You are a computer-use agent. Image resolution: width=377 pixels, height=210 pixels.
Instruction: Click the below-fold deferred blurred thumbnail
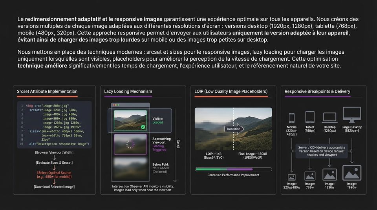(x=130, y=169)
